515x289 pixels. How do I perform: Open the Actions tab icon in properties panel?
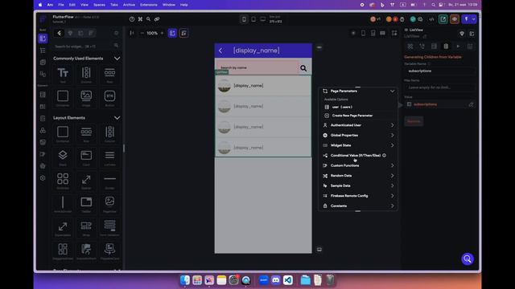coord(422,47)
